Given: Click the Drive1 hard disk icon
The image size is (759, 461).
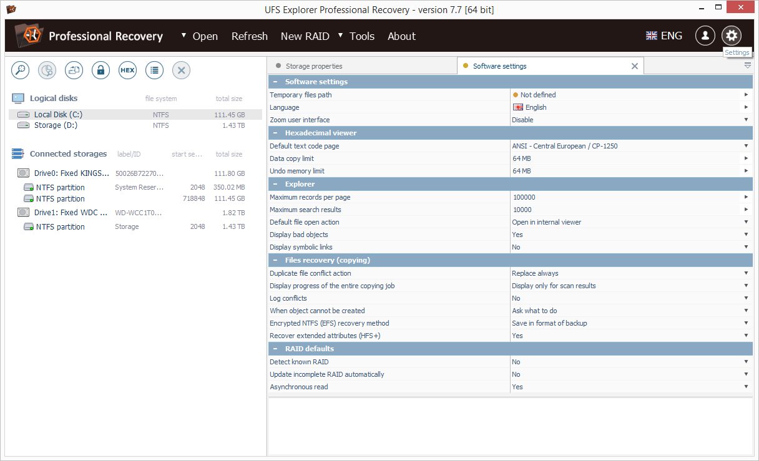Looking at the screenshot, I should point(23,213).
